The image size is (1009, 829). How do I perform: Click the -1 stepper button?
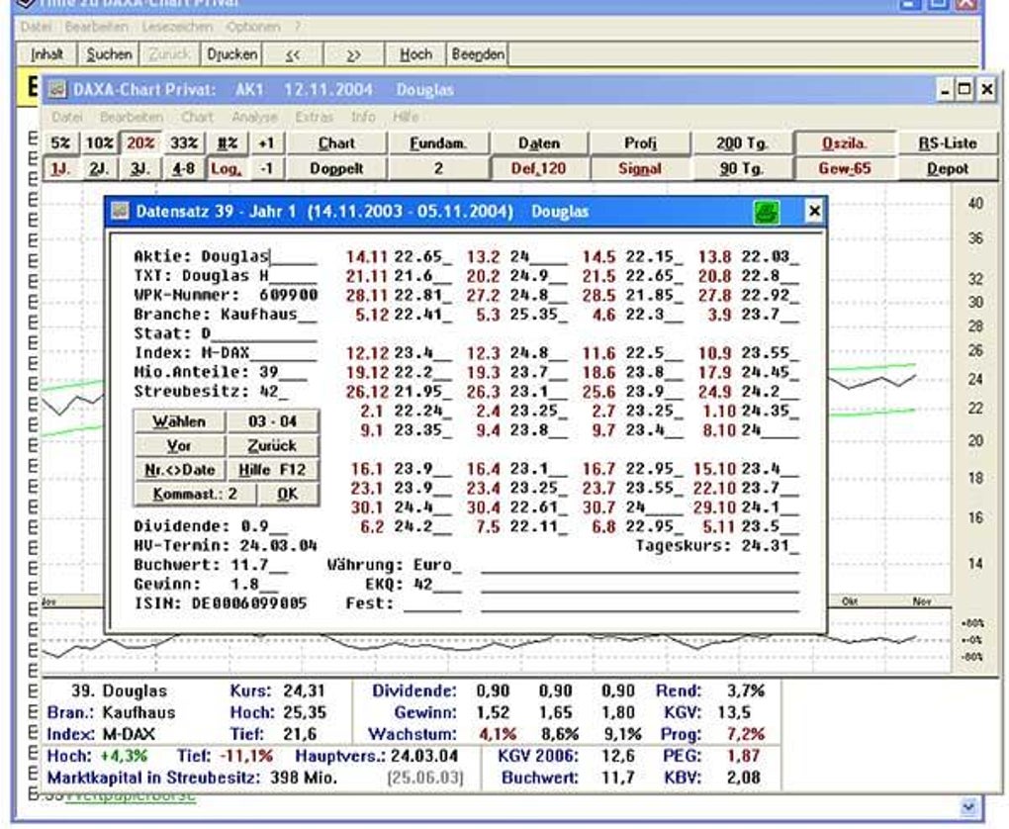point(266,168)
